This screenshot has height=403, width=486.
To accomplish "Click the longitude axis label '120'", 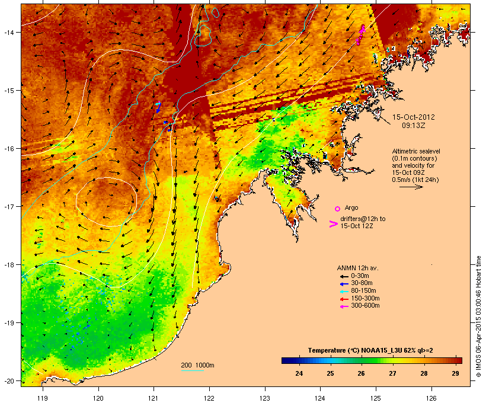I will [x=98, y=398].
